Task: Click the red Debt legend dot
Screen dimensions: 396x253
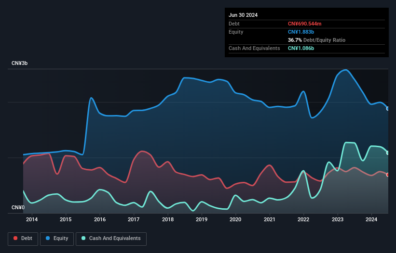Action: point(15,238)
